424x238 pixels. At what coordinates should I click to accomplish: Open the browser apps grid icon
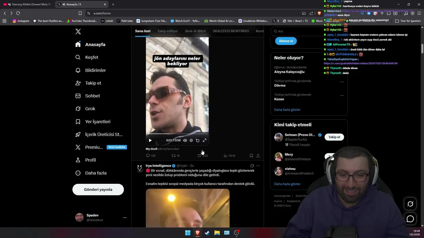coord(4,21)
